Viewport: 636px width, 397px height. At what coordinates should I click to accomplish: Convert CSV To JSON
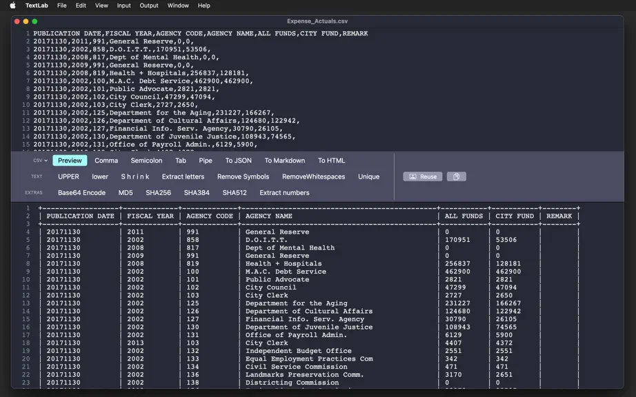click(x=239, y=161)
